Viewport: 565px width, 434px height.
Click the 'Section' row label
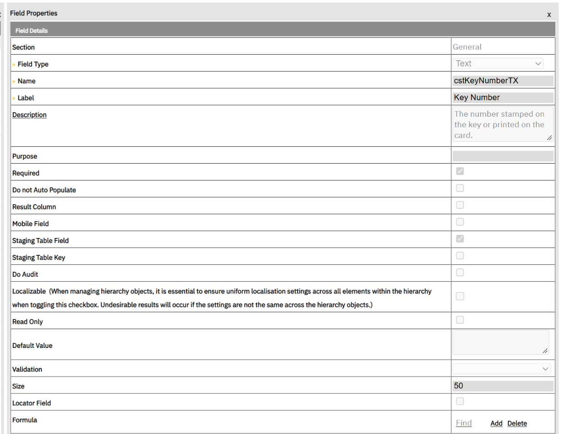(23, 47)
